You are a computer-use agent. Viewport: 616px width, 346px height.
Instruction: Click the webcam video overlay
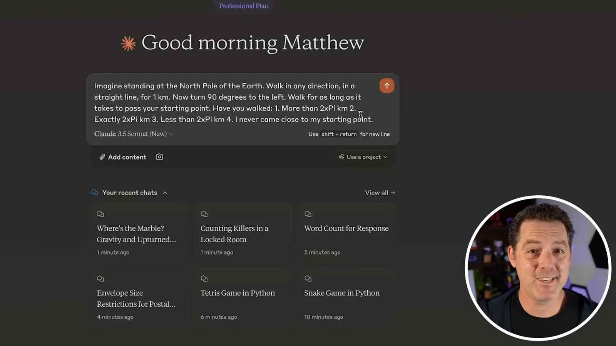coord(538,268)
